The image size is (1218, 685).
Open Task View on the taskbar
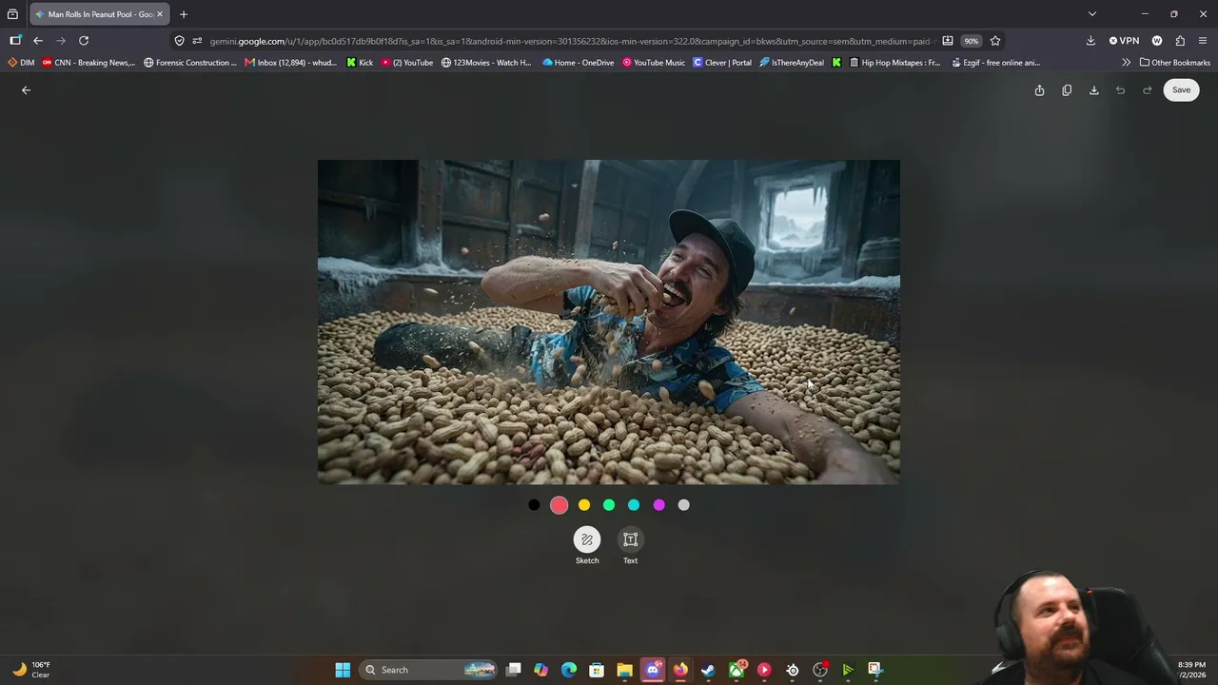514,670
